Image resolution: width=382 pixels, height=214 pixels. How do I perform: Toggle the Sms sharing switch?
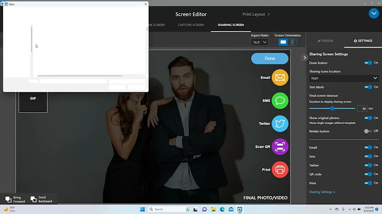368,156
